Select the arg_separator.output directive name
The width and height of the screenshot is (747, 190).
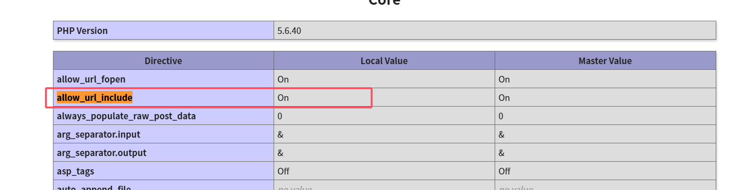tap(102, 153)
